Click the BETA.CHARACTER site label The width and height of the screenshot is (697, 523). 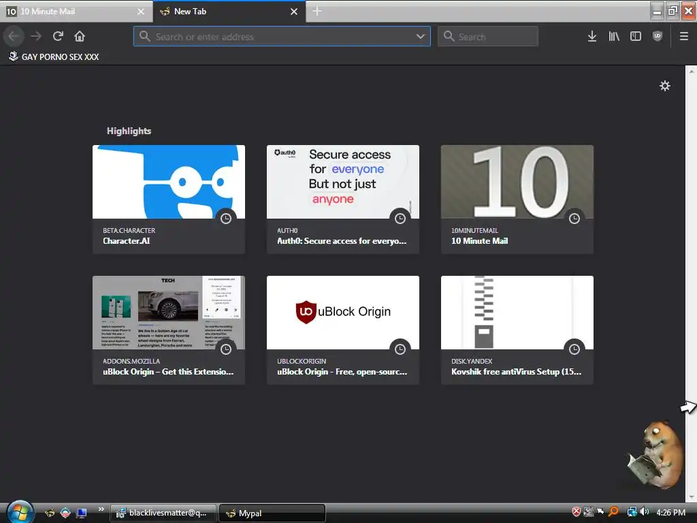pos(129,230)
